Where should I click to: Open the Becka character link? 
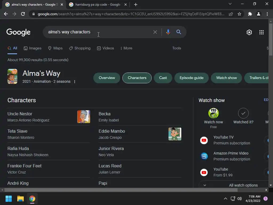tap(105, 114)
